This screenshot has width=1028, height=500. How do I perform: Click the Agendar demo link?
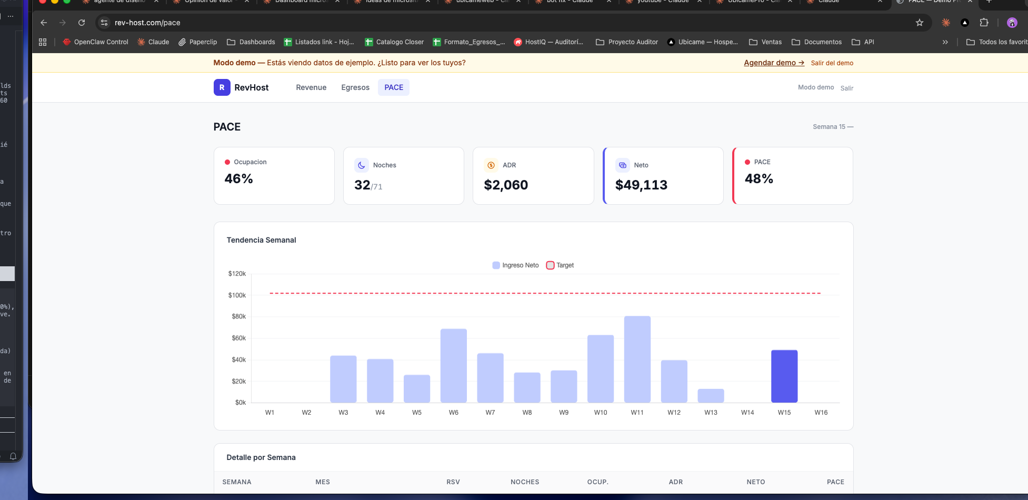click(x=774, y=63)
